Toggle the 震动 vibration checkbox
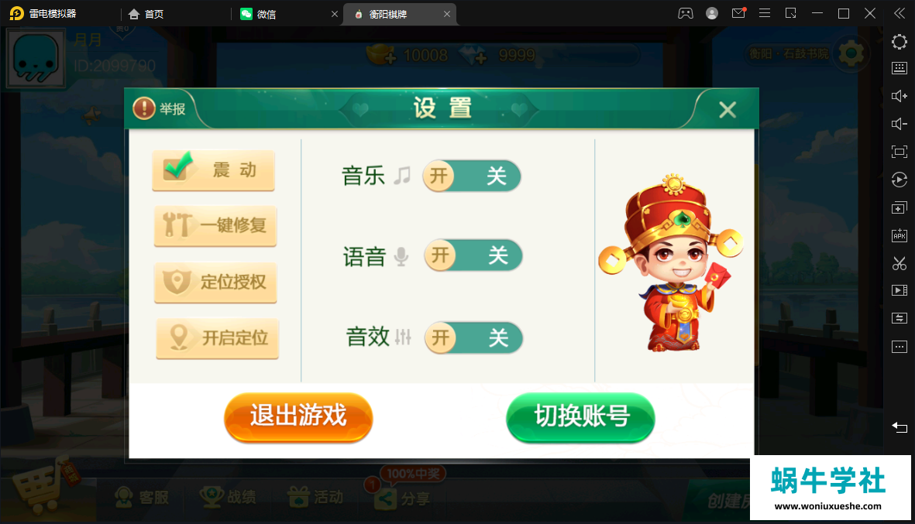The image size is (915, 524). (x=214, y=170)
